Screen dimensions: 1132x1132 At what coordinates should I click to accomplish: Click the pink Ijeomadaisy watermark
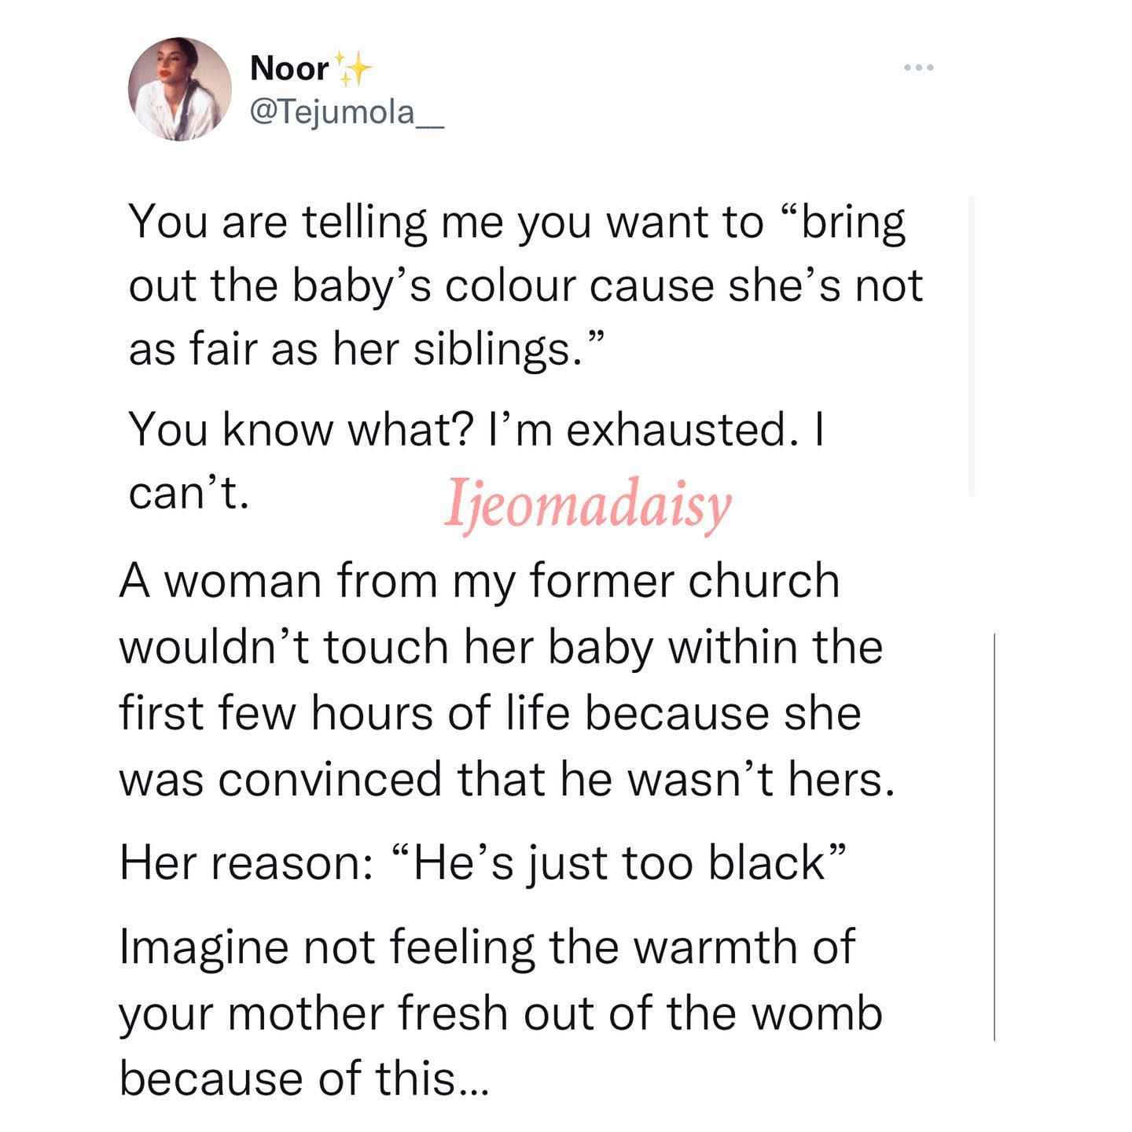(x=588, y=507)
